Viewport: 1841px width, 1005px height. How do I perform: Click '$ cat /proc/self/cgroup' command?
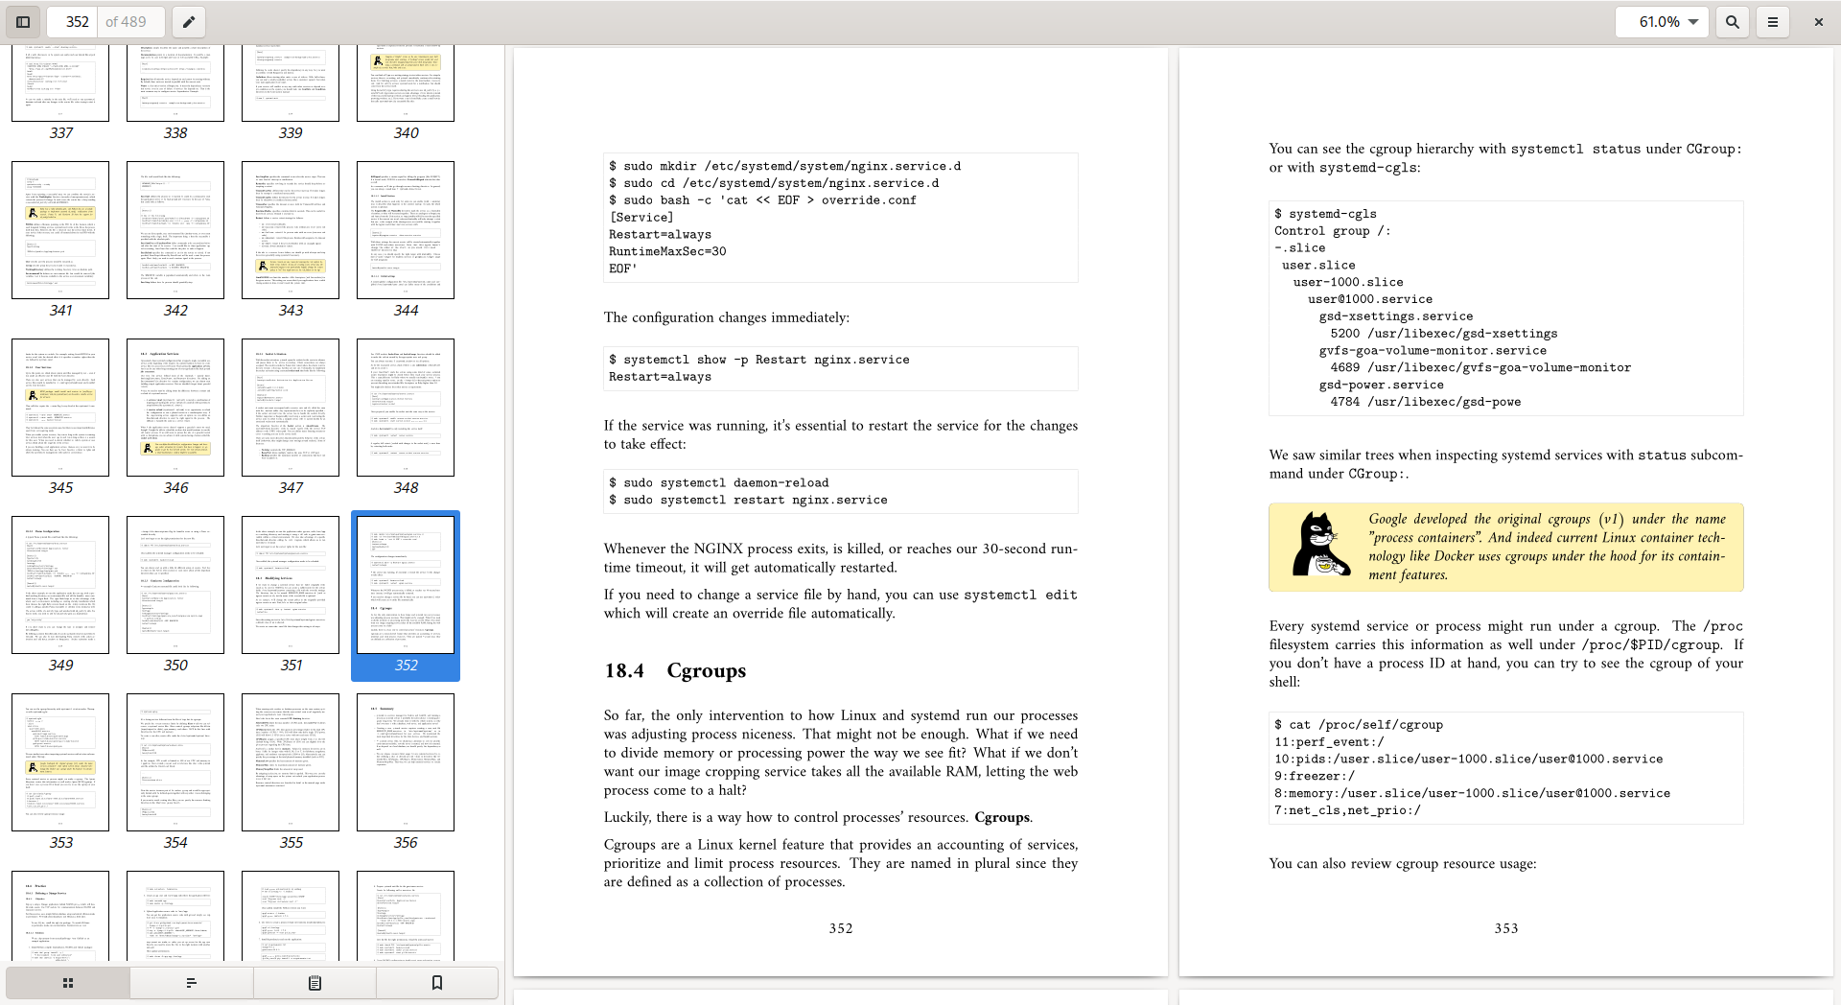1359,725
